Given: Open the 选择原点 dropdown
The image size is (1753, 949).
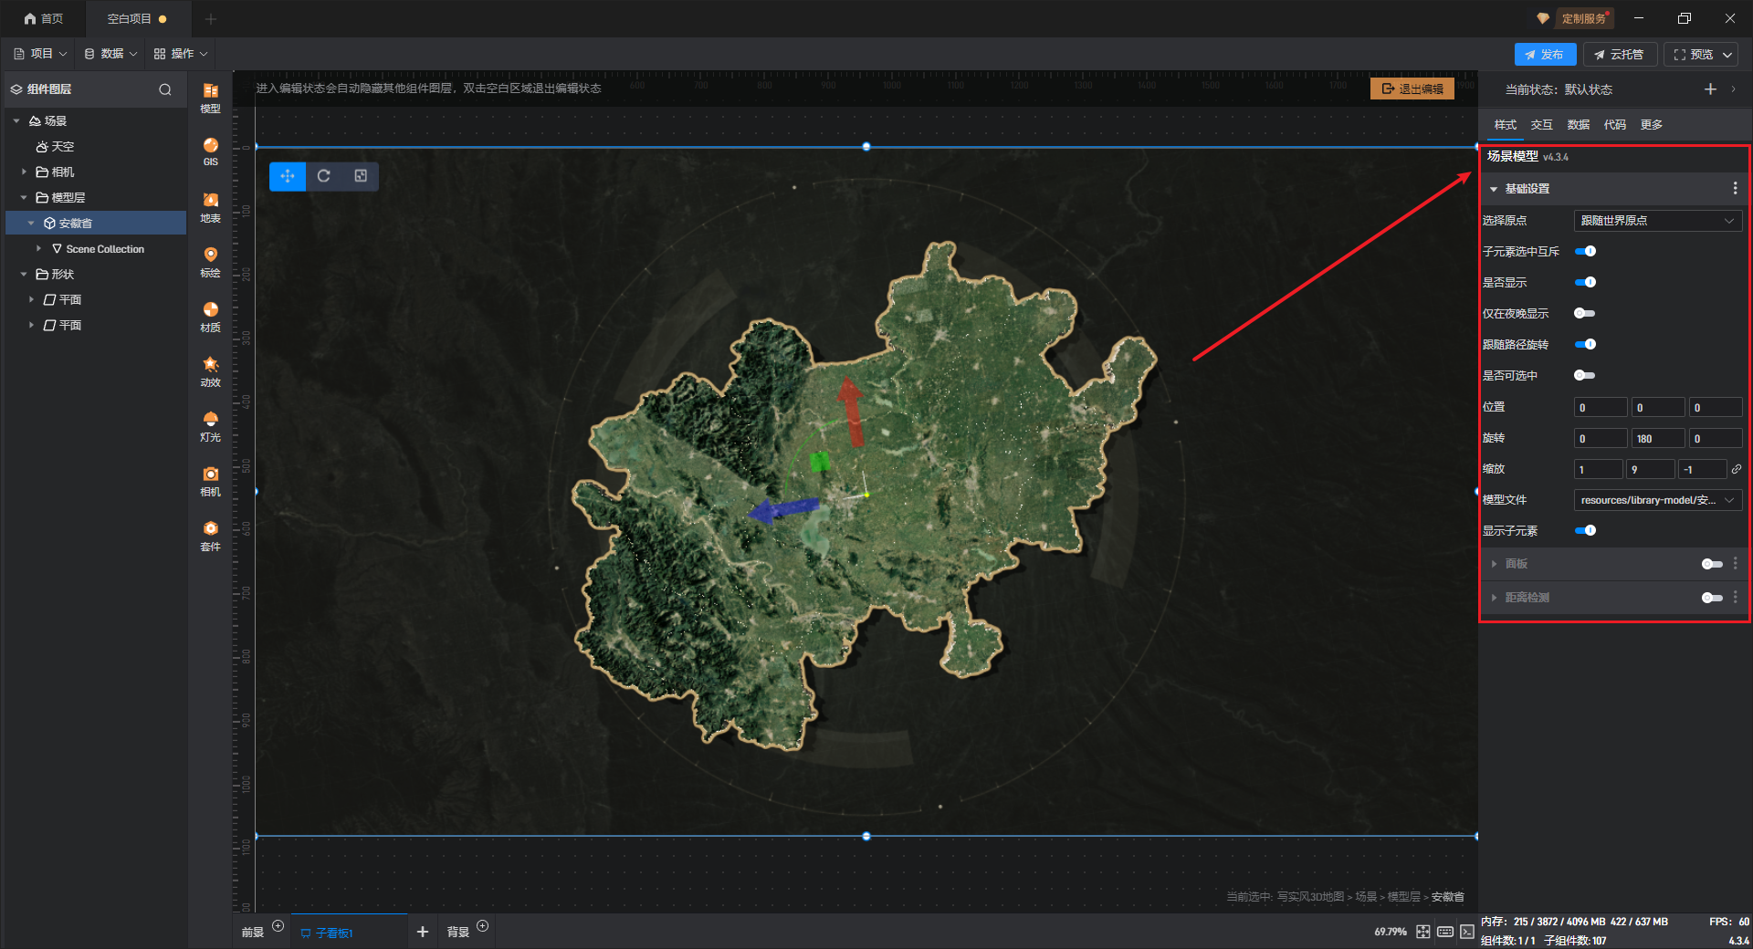Looking at the screenshot, I should [1657, 221].
